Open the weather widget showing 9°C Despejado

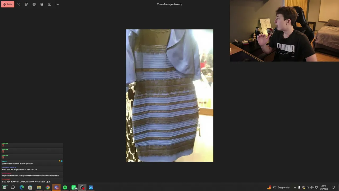click(278, 188)
